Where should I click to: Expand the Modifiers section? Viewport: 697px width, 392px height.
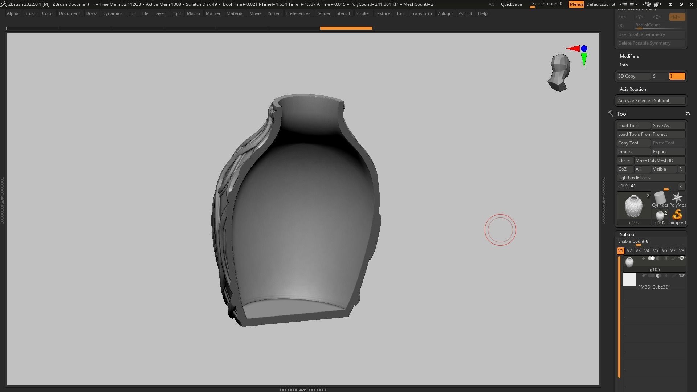click(x=629, y=56)
